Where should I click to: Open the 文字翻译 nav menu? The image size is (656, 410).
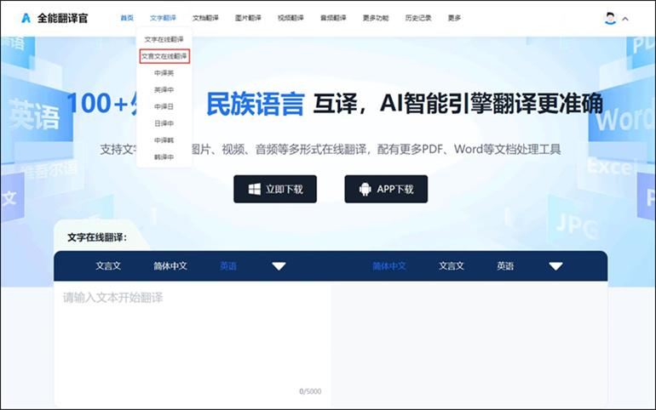click(x=164, y=18)
